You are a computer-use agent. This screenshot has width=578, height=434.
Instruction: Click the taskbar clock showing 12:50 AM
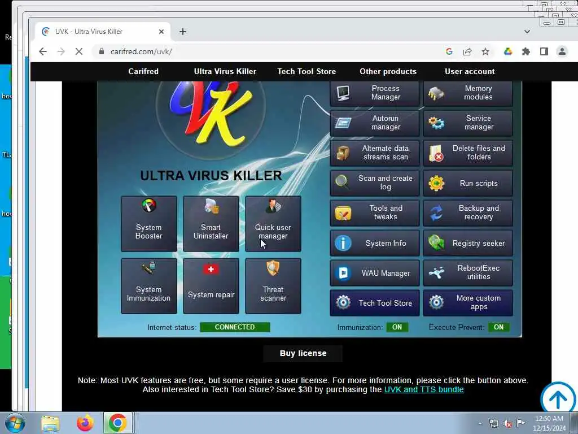[x=549, y=423]
